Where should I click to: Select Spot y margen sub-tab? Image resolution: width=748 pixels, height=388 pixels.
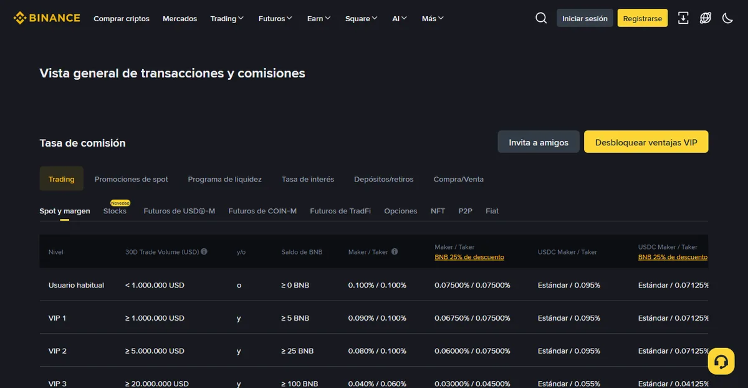coord(65,211)
